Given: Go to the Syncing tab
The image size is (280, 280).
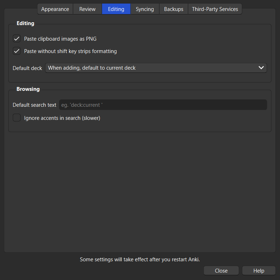Looking at the screenshot, I should click(145, 9).
